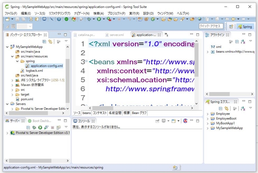Click the Open Type folder icon in toolbar
This screenshot has width=258, height=173.
pos(164,19)
